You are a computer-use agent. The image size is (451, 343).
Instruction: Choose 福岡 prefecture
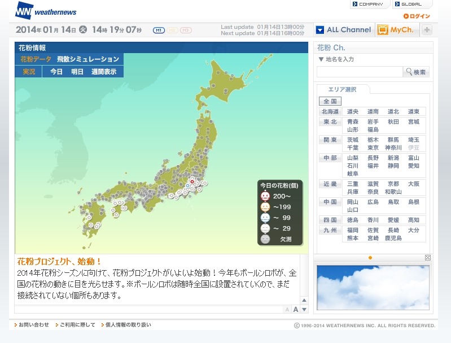click(353, 230)
